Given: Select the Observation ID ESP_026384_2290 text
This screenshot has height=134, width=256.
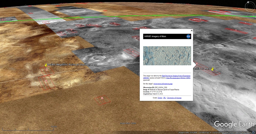Looking at the screenshot, I should [x=155, y=87].
